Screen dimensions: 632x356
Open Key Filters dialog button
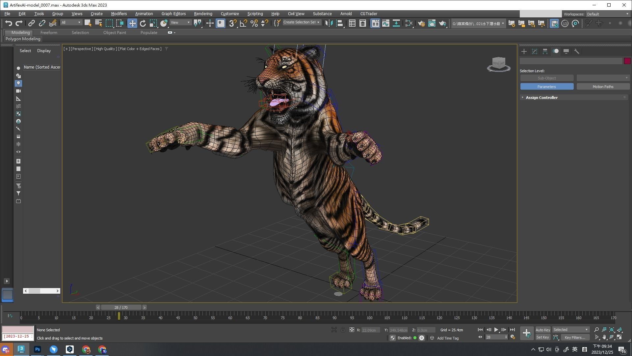coord(575,337)
